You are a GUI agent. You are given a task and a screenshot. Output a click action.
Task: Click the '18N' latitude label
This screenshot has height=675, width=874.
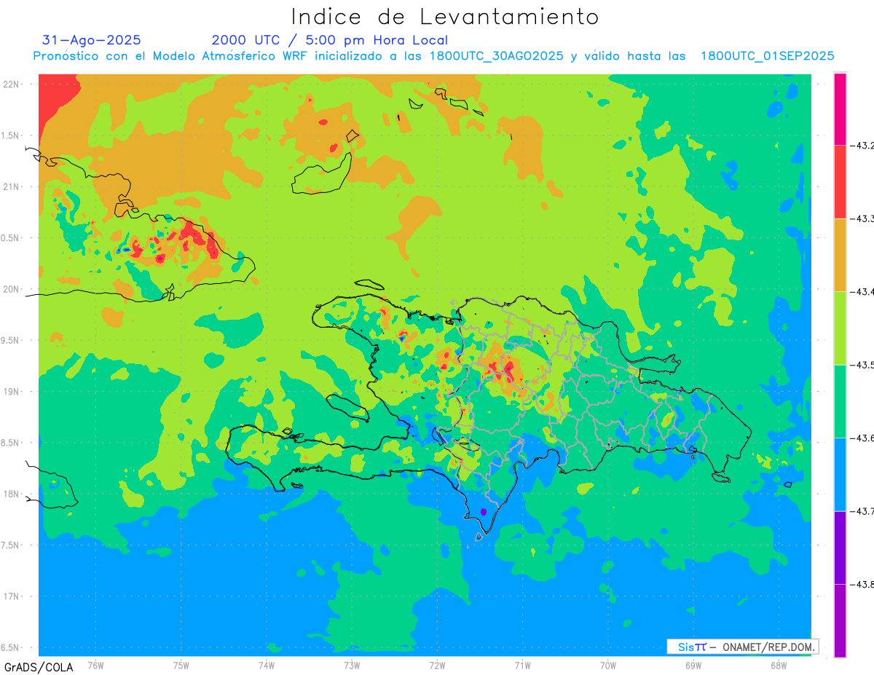(12, 494)
